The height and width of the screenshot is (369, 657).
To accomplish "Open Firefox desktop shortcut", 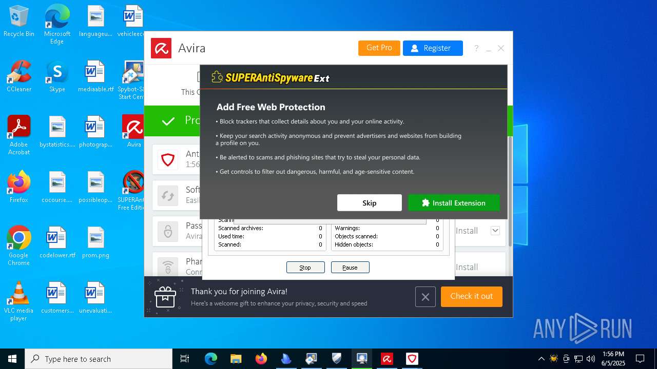I will pyautogui.click(x=19, y=187).
